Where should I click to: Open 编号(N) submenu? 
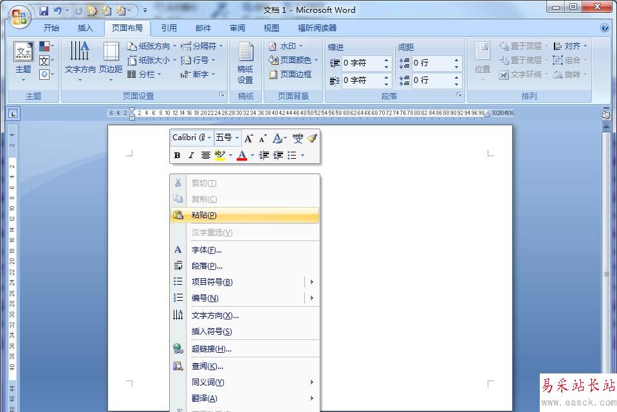click(x=244, y=298)
